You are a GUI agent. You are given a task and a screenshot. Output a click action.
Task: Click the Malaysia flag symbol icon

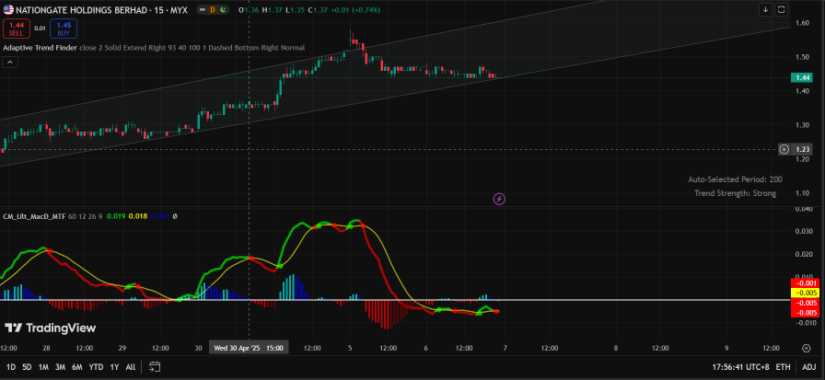(8, 9)
